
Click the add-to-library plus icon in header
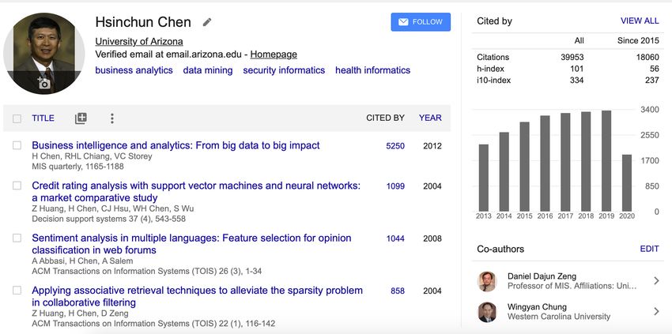pyautogui.click(x=81, y=118)
